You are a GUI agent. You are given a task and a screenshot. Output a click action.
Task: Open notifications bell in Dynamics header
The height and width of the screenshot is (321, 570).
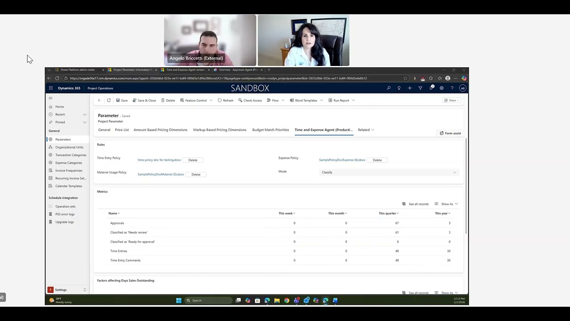click(431, 88)
